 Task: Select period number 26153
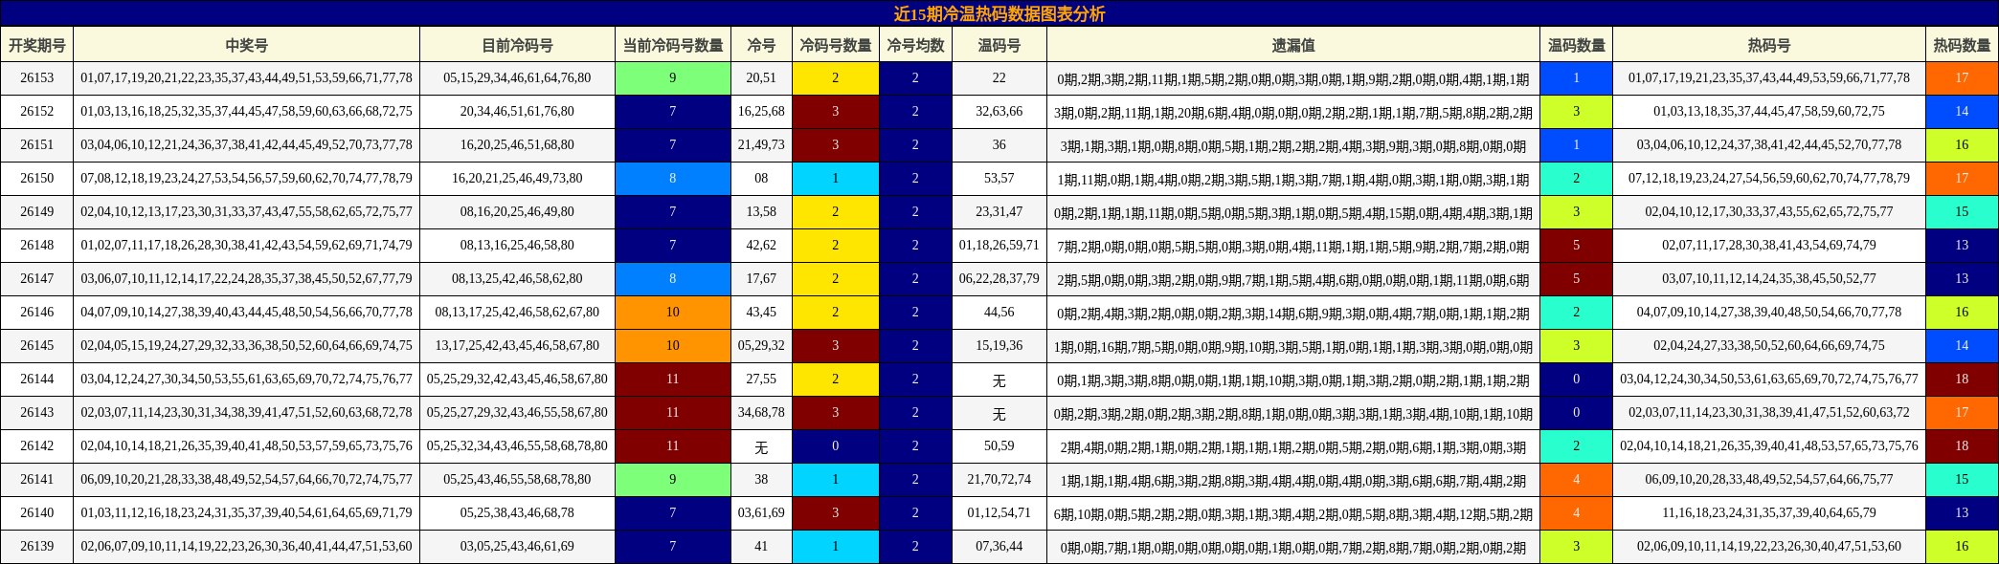tap(37, 78)
